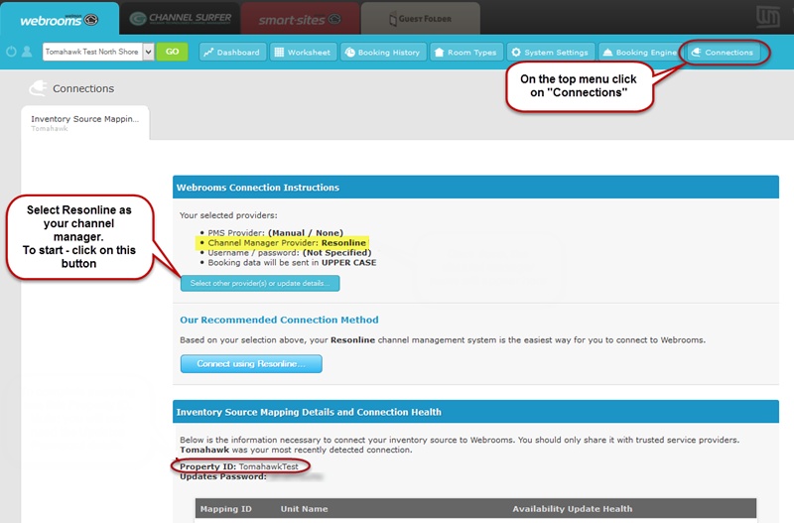Select the Inventory Source Mapping tab

(x=85, y=122)
